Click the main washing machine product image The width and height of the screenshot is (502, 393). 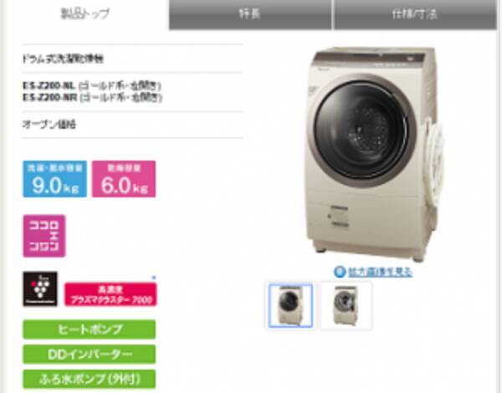(375, 154)
